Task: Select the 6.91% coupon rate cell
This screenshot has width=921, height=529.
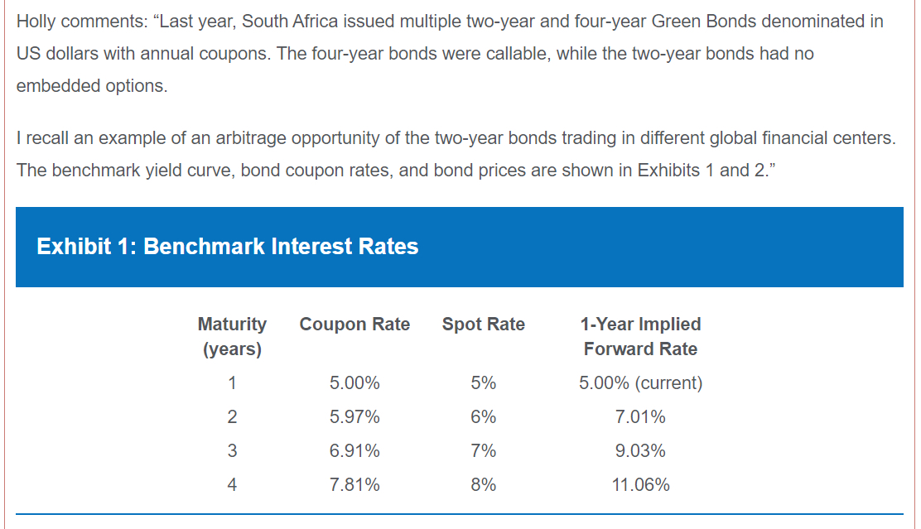Action: pyautogui.click(x=354, y=451)
